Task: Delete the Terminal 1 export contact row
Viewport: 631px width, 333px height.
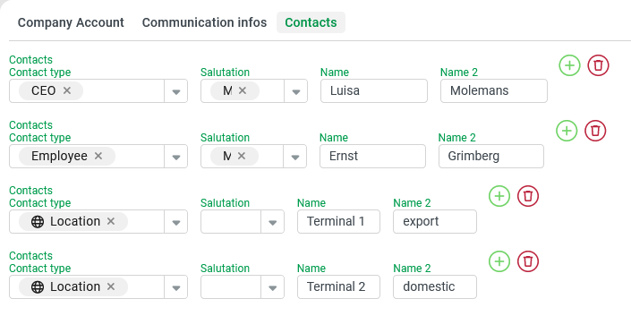Action: pyautogui.click(x=527, y=196)
